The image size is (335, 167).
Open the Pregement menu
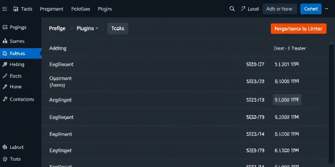pyautogui.click(x=52, y=9)
